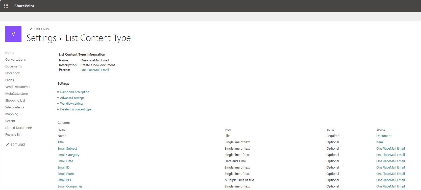Open Item source for Title row
The width and height of the screenshot is (421, 190).
click(380, 142)
